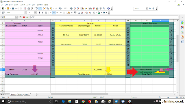Switch to the Sheet2 tab
This screenshot has width=185, height=104.
click(20, 94)
